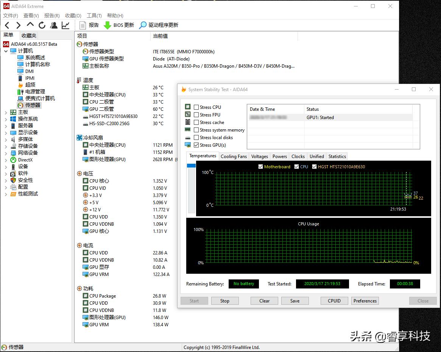Click the CPUID button
The image size is (441, 352).
point(334,301)
